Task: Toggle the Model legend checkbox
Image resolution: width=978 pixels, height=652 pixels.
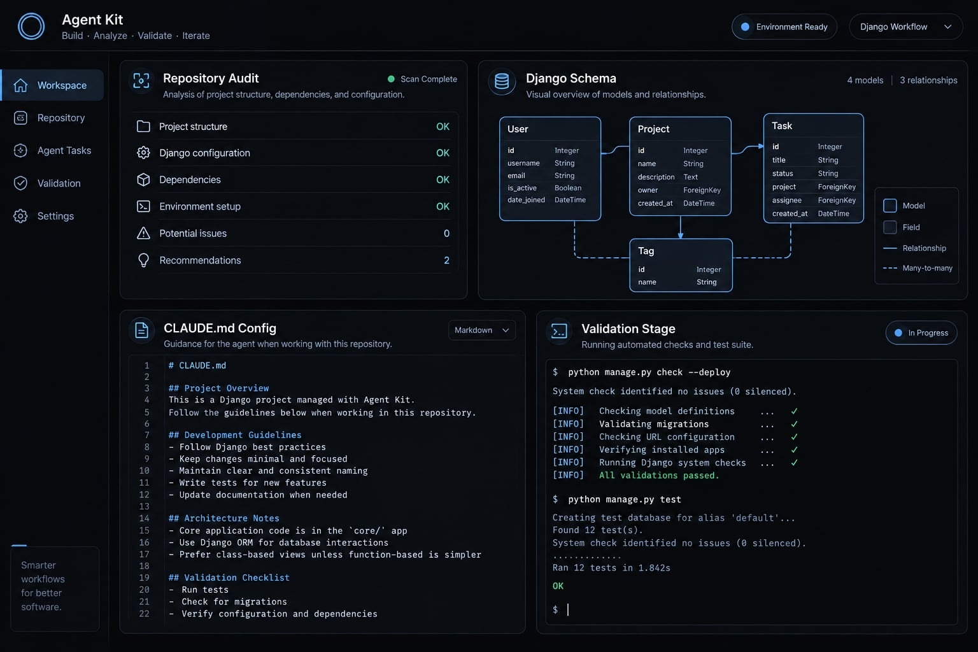Action: (890, 206)
